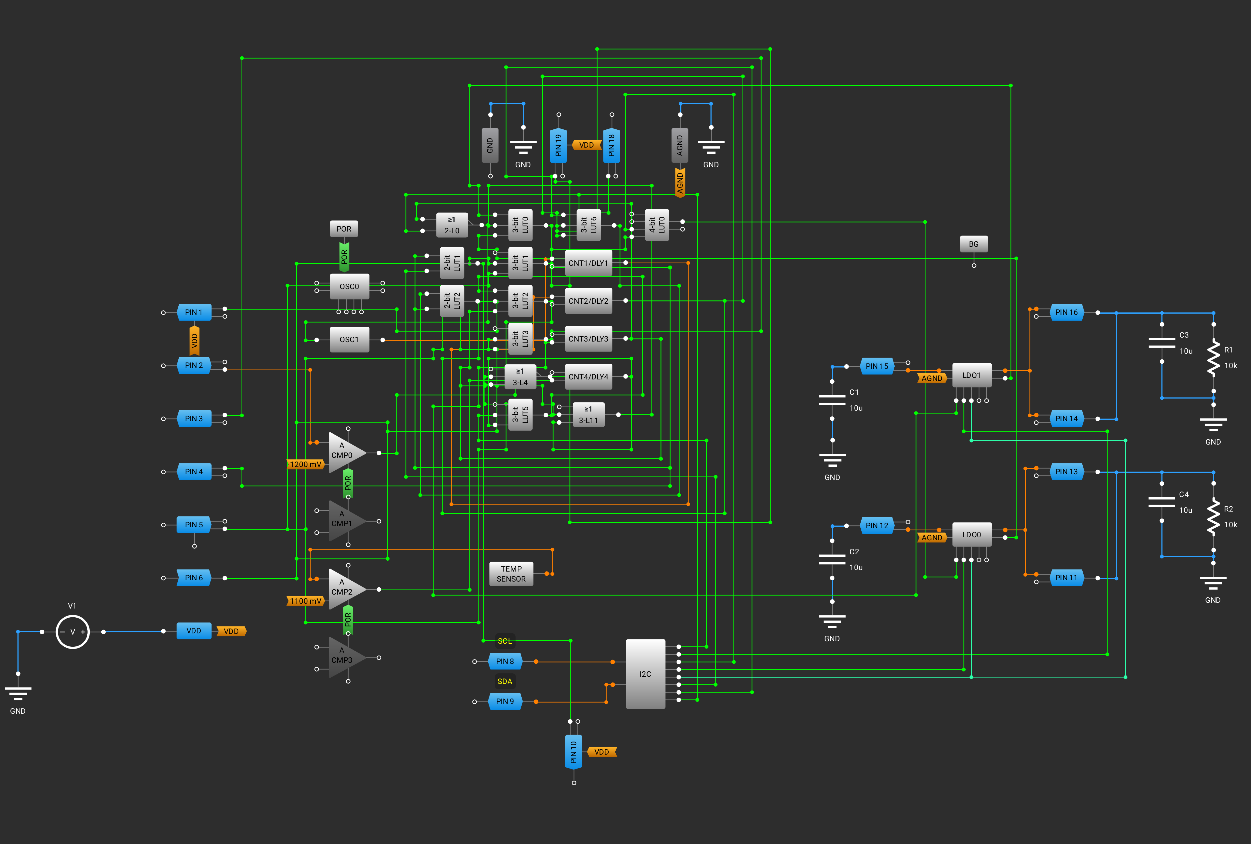The image size is (1251, 844).
Task: Click the R1 10k resistor
Action: pos(1213,358)
